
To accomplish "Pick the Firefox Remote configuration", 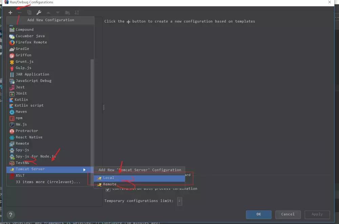I will (x=50, y=42).
